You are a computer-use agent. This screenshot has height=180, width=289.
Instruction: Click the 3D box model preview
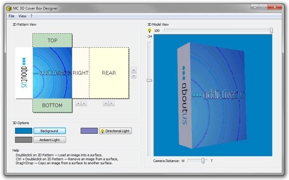click(x=213, y=95)
